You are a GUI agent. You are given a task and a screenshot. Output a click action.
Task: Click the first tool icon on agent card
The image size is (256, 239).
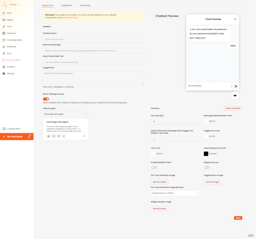click(x=48, y=136)
